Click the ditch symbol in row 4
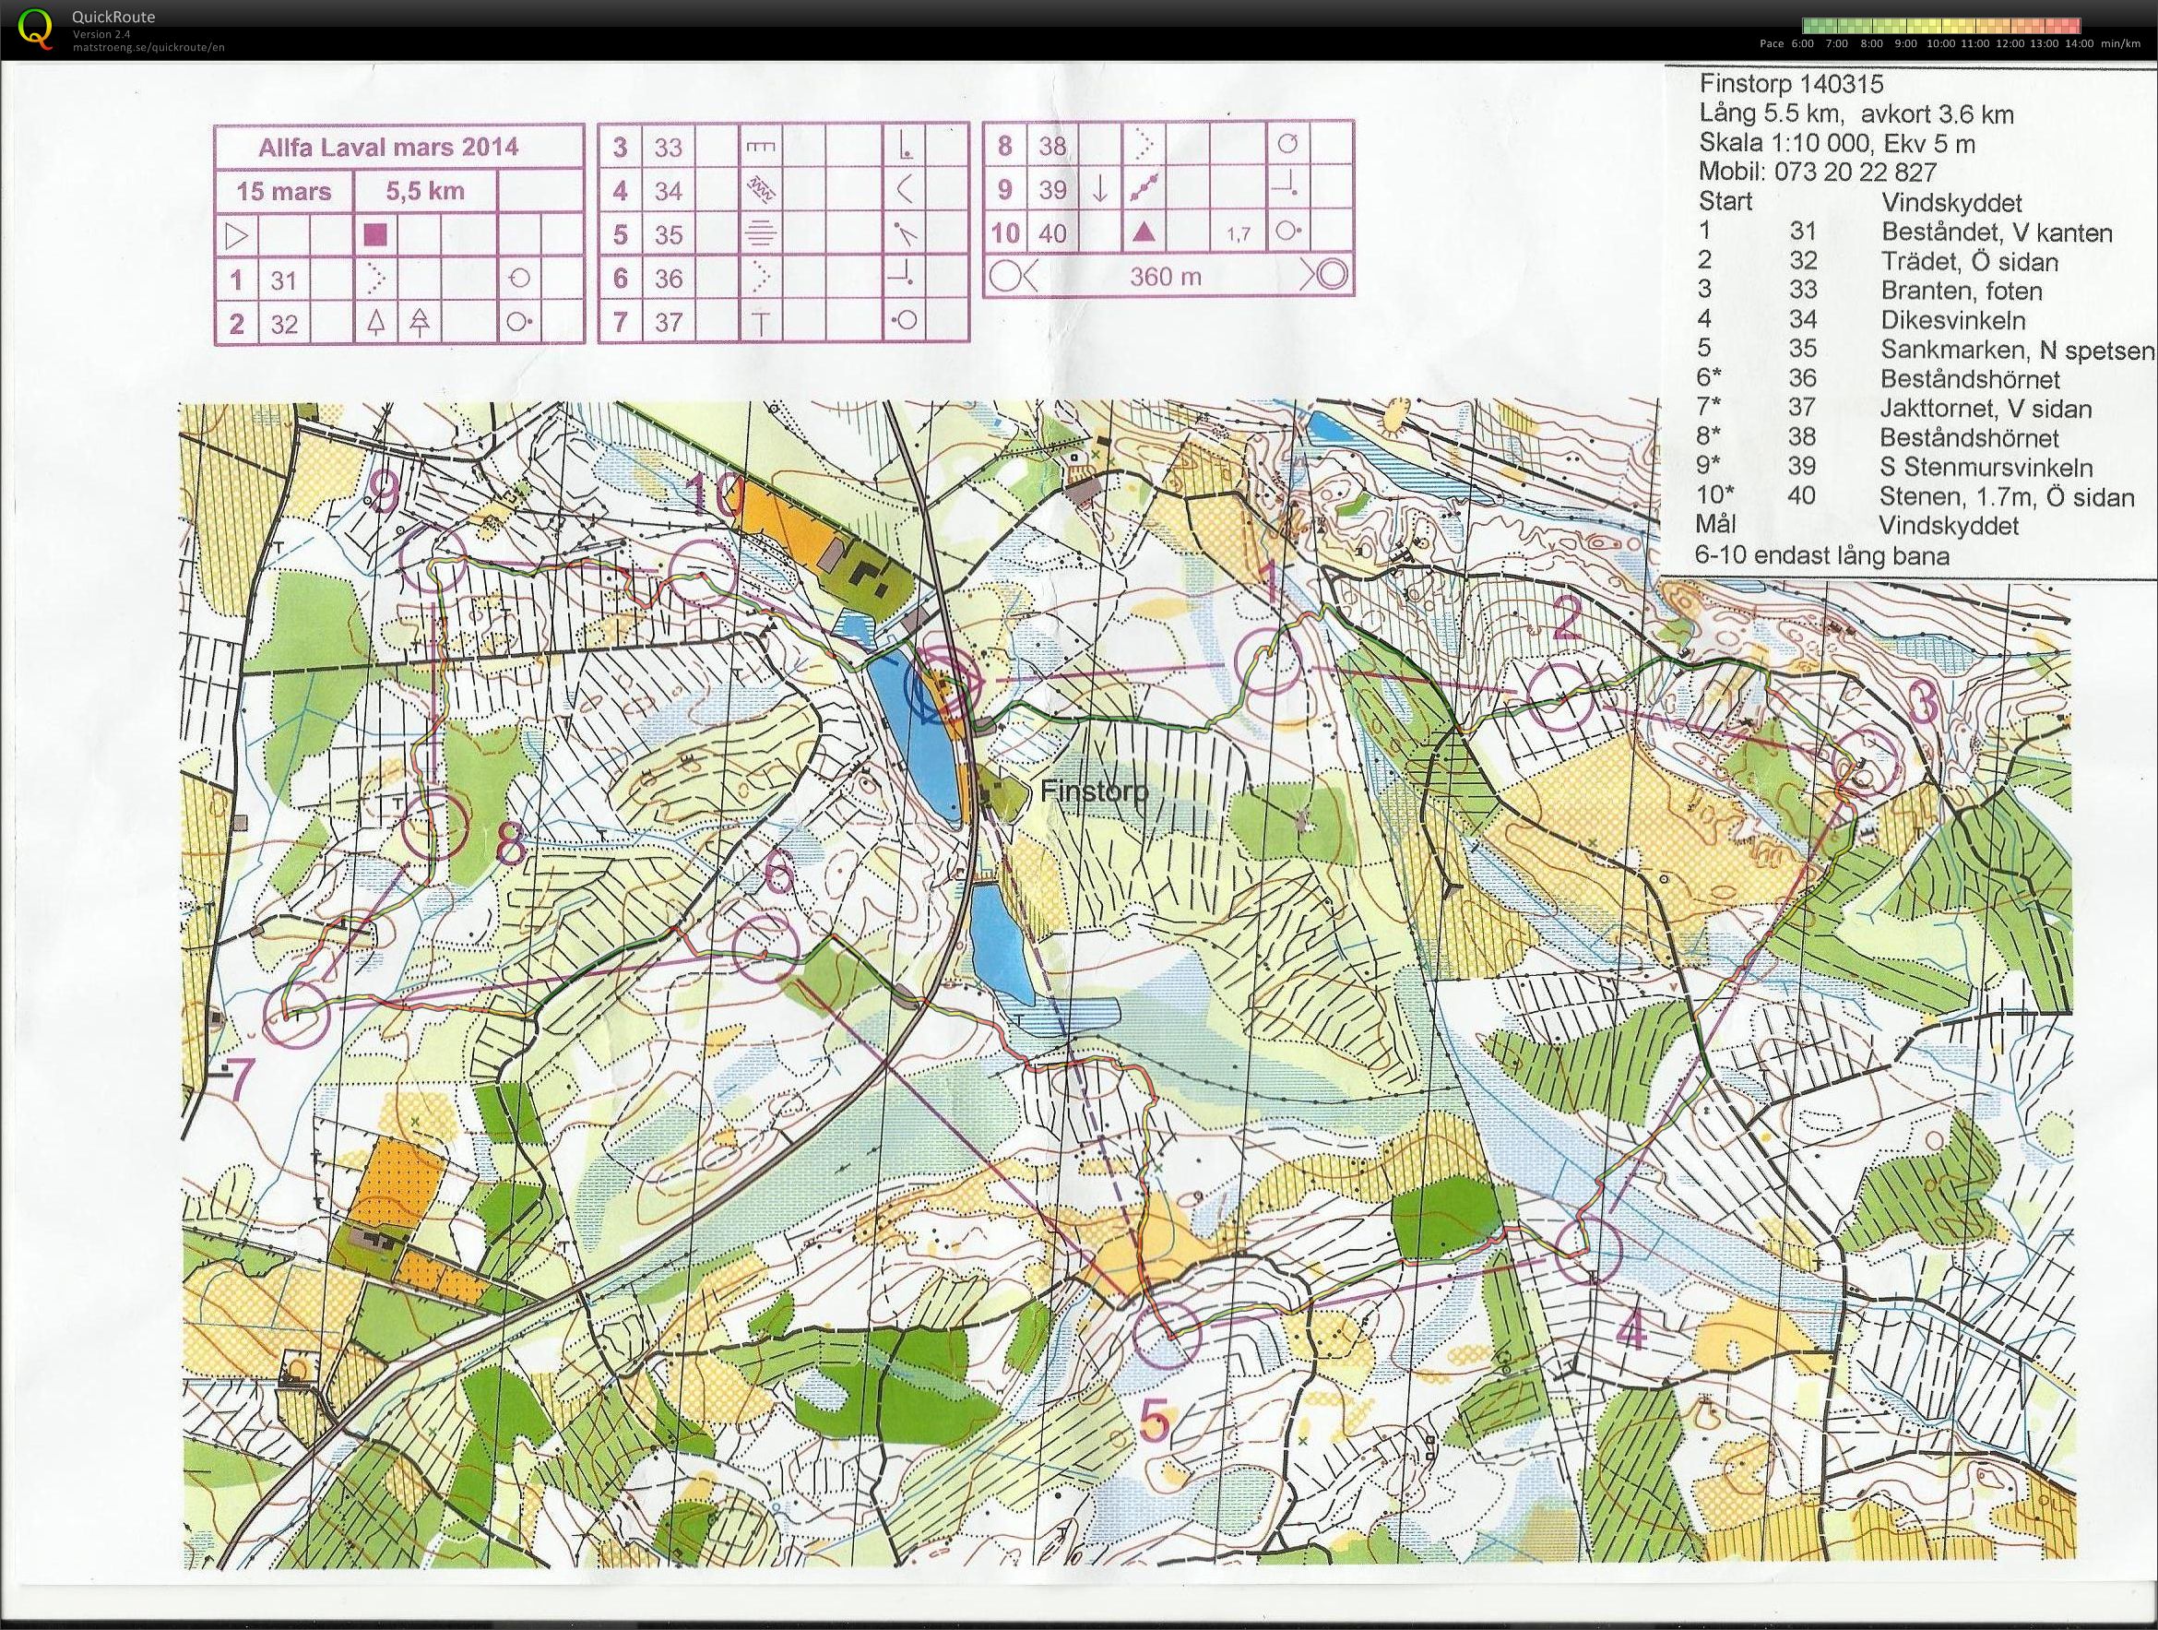 coord(759,190)
